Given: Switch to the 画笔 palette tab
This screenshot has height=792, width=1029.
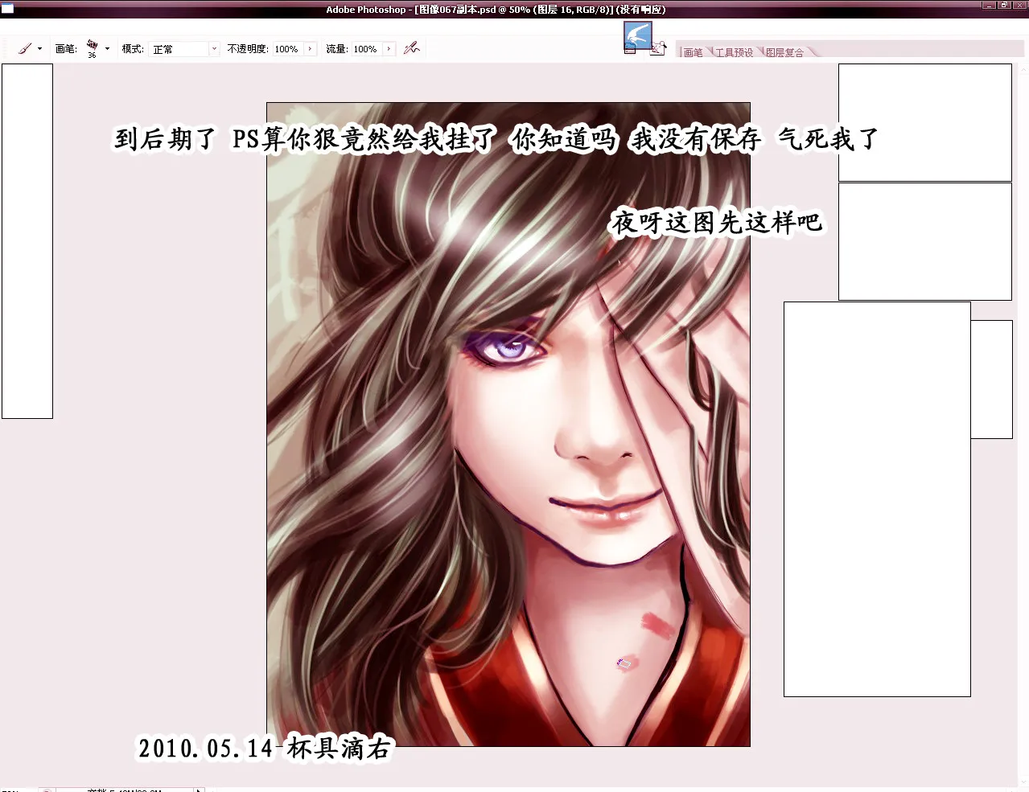Looking at the screenshot, I should coord(693,53).
